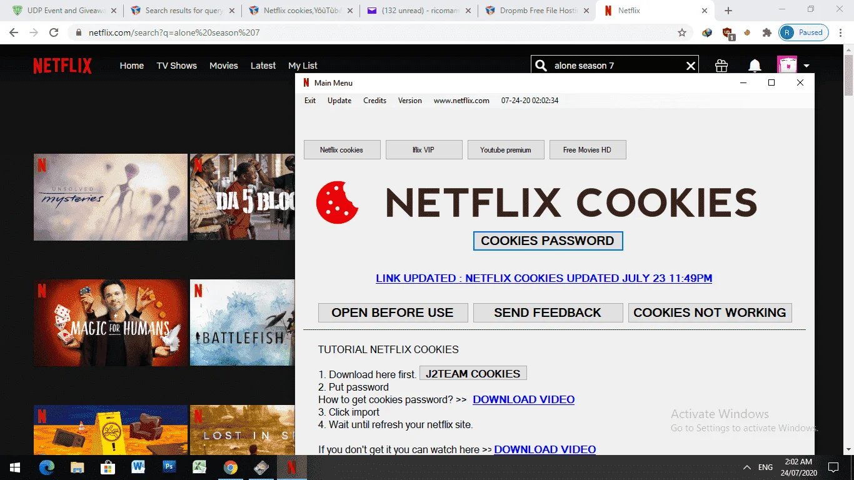The width and height of the screenshot is (854, 480).
Task: Click the Free Movies HD button
Action: click(x=588, y=150)
